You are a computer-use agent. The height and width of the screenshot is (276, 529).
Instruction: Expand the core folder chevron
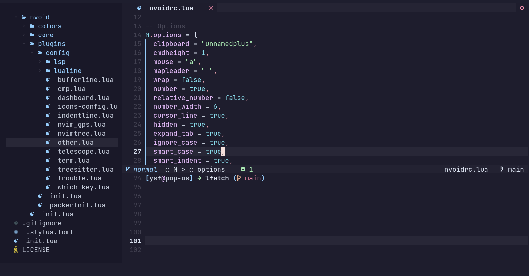[x=24, y=35]
